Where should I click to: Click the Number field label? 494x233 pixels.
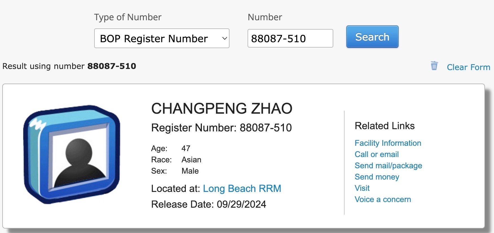(x=265, y=17)
